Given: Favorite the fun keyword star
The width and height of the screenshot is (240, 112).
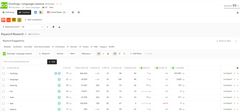Looking at the screenshot, I should (x=8, y=91).
